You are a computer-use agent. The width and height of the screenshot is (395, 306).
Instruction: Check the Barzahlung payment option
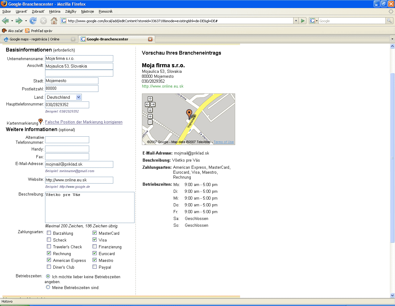(49, 233)
